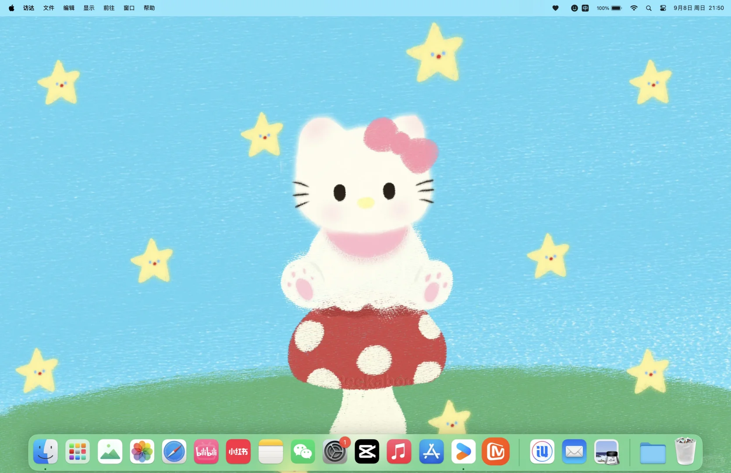Open the mountain-picture image app in dock
This screenshot has width=731, height=473.
pyautogui.click(x=110, y=452)
